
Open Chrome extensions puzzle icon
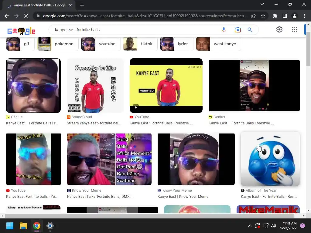click(x=275, y=16)
